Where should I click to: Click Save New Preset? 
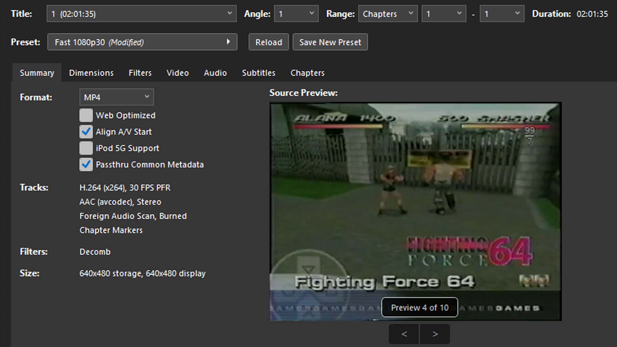pyautogui.click(x=330, y=42)
